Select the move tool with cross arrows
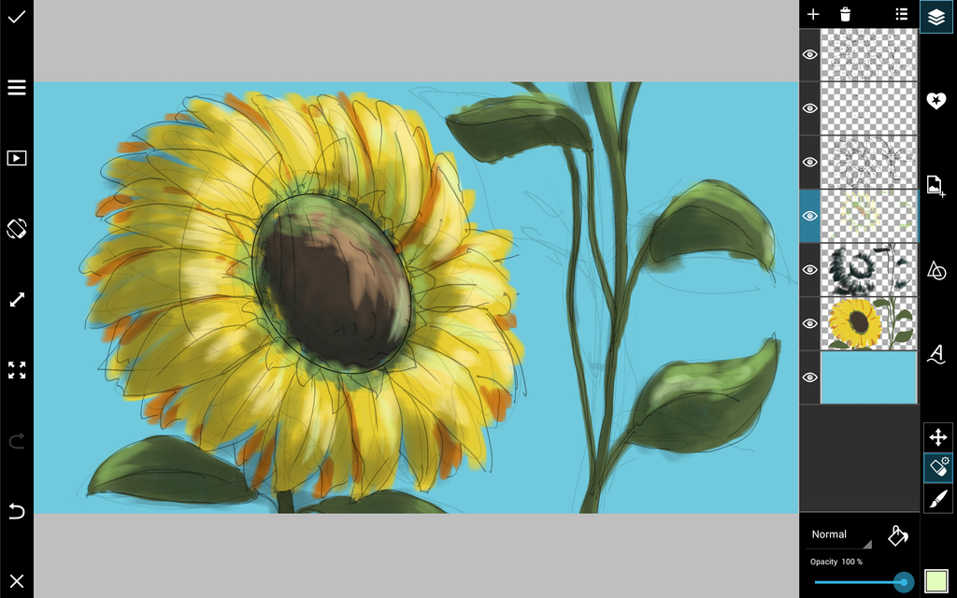Screen dimensions: 957x598 click(x=937, y=437)
